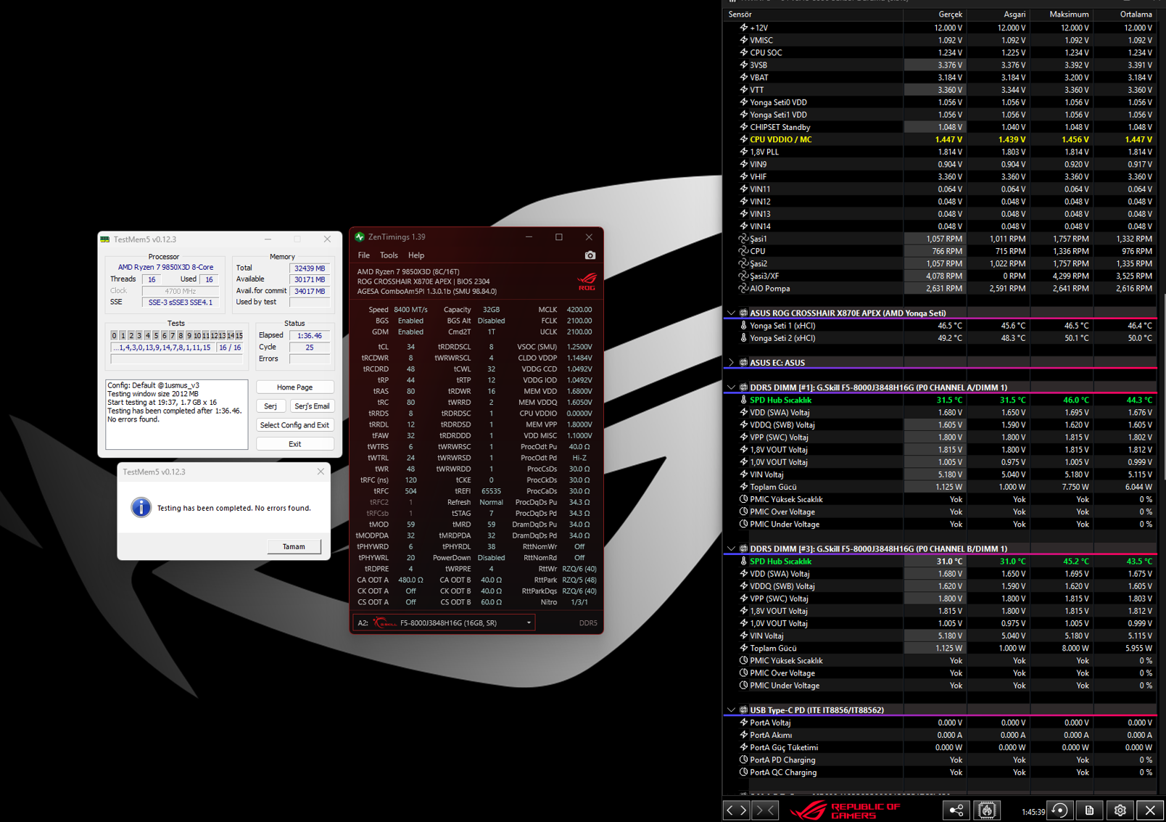
Task: Click the Exit button in TestMem5
Action: [294, 444]
